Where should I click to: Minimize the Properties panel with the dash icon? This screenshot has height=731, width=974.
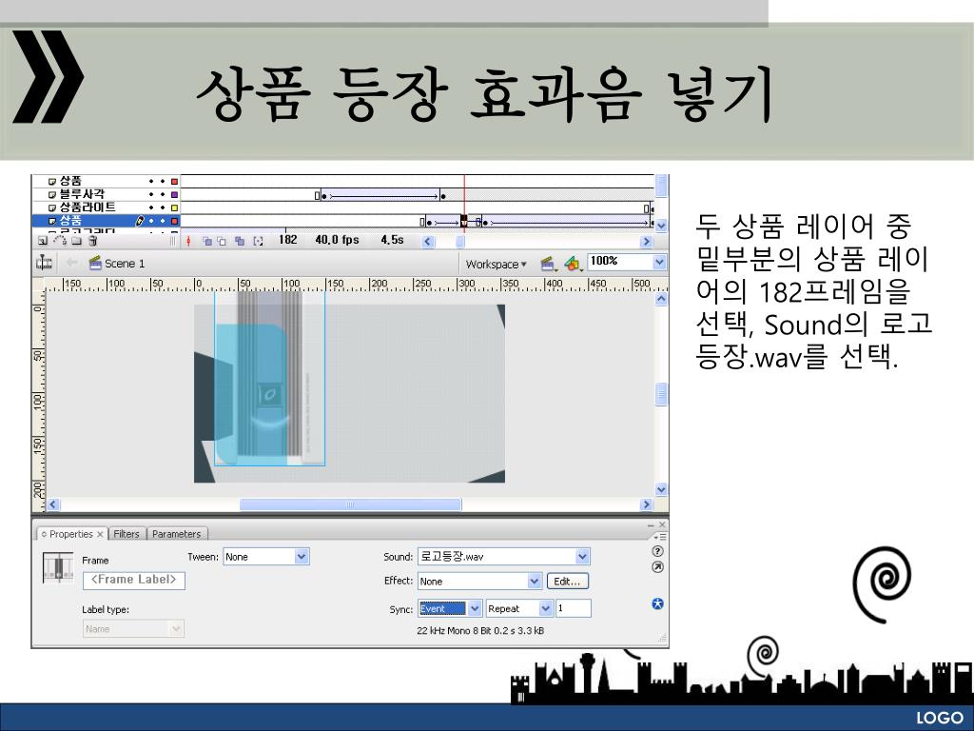[651, 525]
